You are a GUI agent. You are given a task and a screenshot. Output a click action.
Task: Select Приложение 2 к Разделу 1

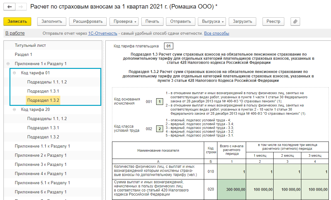[x=40, y=155]
